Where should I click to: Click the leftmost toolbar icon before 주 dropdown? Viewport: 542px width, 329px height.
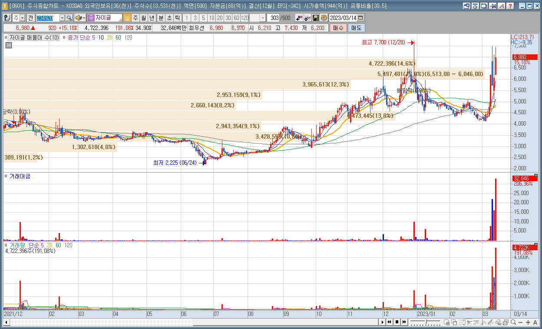point(7,18)
